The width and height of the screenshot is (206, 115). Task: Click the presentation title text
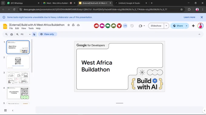click(37, 25)
